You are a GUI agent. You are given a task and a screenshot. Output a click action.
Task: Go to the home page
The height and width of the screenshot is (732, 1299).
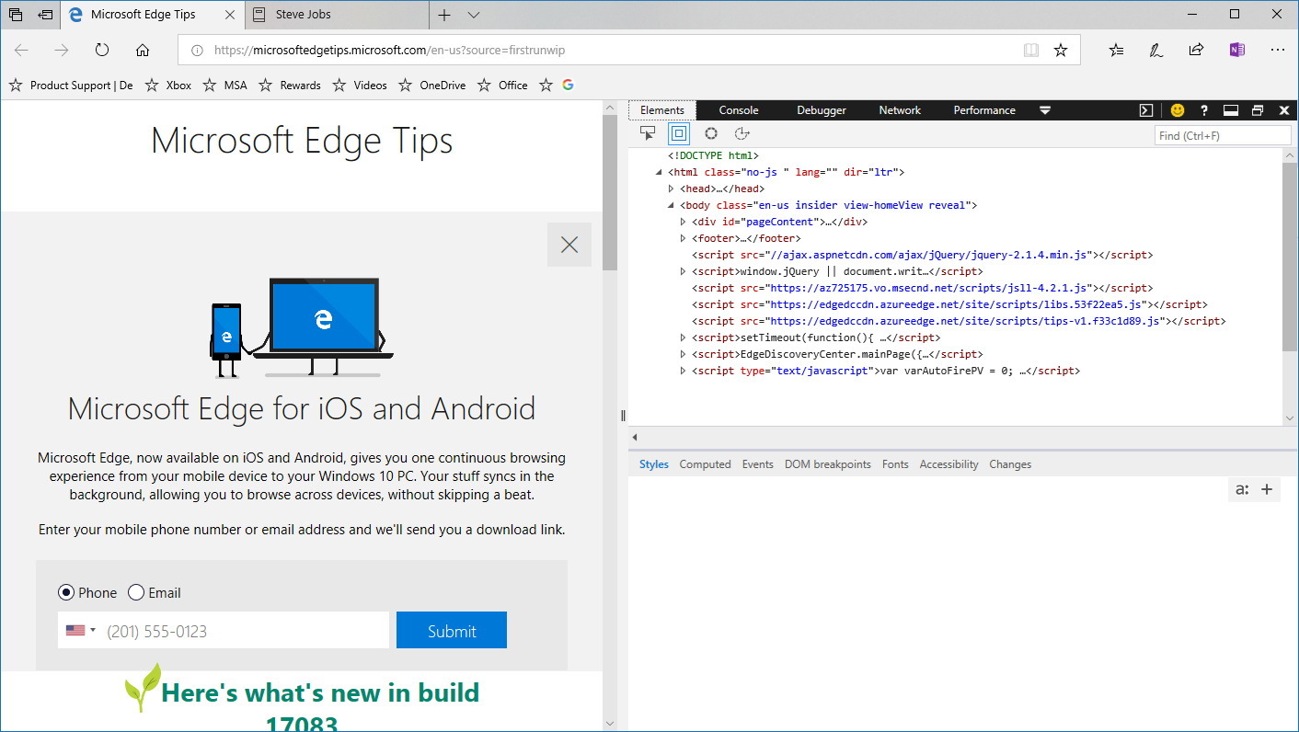pos(143,50)
